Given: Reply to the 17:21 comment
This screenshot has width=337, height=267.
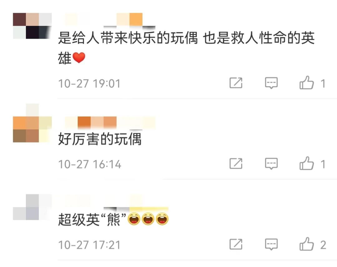Looking at the screenshot, I should (271, 245).
